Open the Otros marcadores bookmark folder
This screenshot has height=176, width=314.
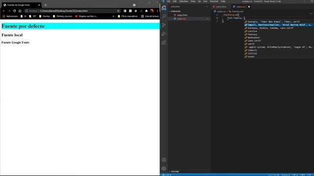(x=128, y=16)
